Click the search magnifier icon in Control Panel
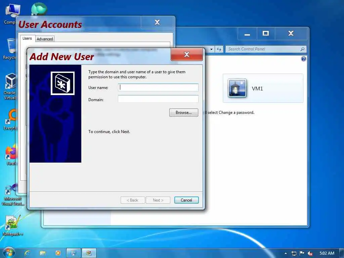The height and width of the screenshot is (258, 344). [x=303, y=49]
